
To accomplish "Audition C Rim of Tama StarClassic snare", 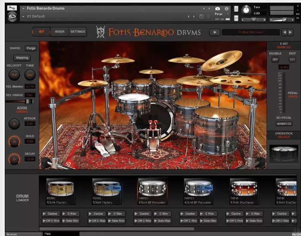I will tap(254, 214).
